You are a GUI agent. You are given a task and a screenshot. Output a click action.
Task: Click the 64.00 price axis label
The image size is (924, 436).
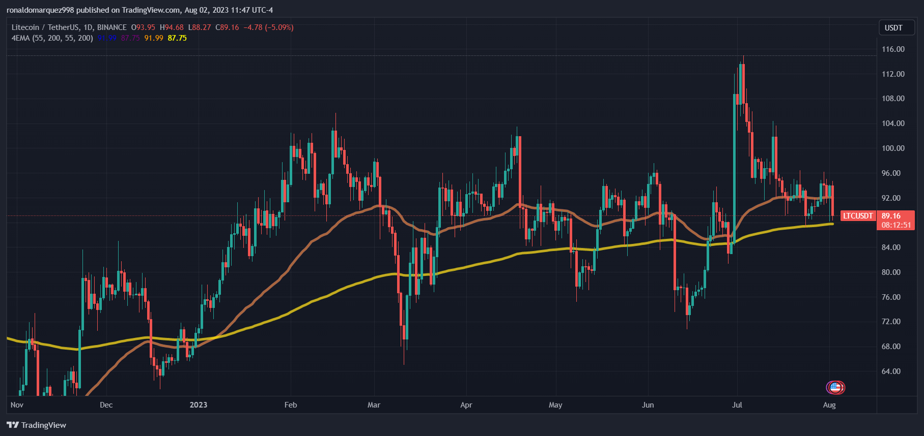tap(891, 371)
